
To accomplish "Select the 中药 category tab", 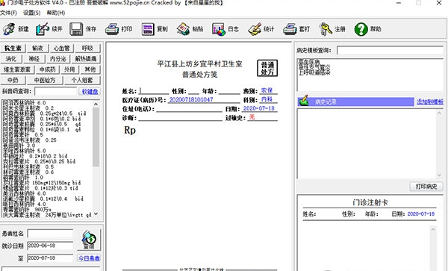I will tap(13, 80).
